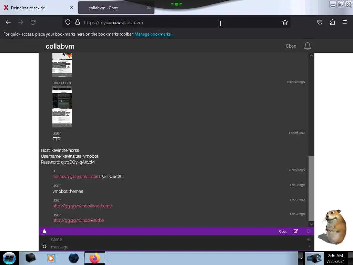Bookmark this page with the star icon
Screen dimensions: 353x265
[285, 22]
